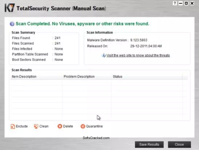This screenshot has width=199, height=150.
Task: Close window using the X in title bar
Action: 192,3
